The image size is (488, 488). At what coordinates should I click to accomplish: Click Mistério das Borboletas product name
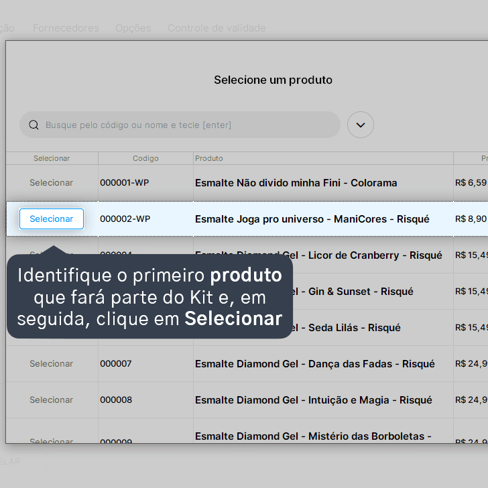tap(313, 436)
